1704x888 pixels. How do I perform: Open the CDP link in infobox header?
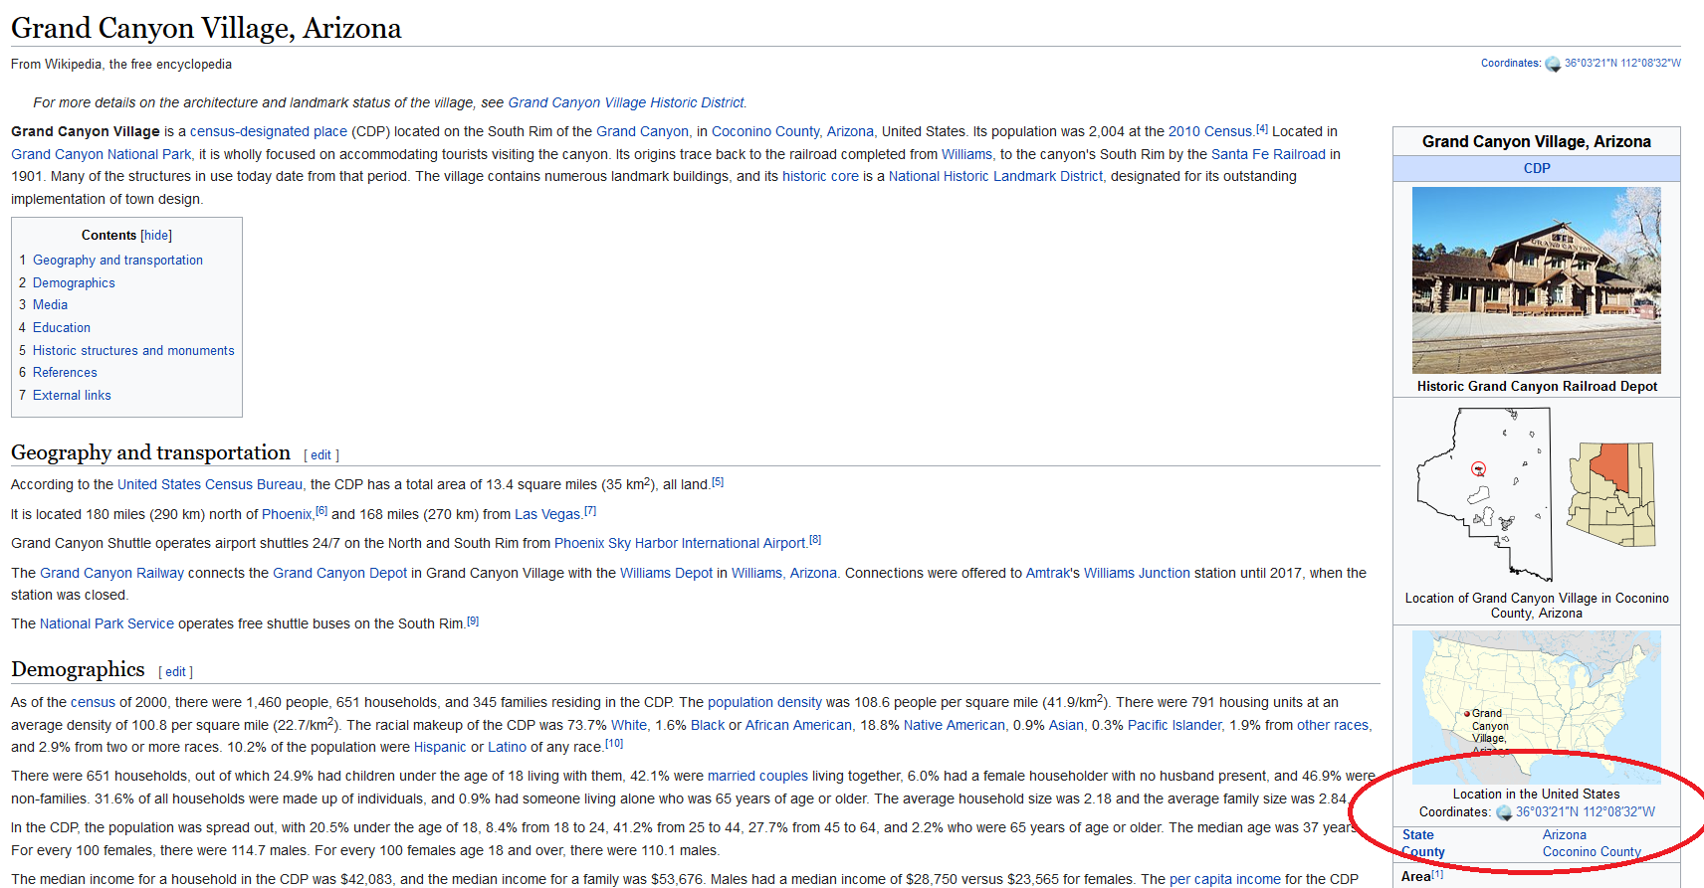tap(1537, 169)
